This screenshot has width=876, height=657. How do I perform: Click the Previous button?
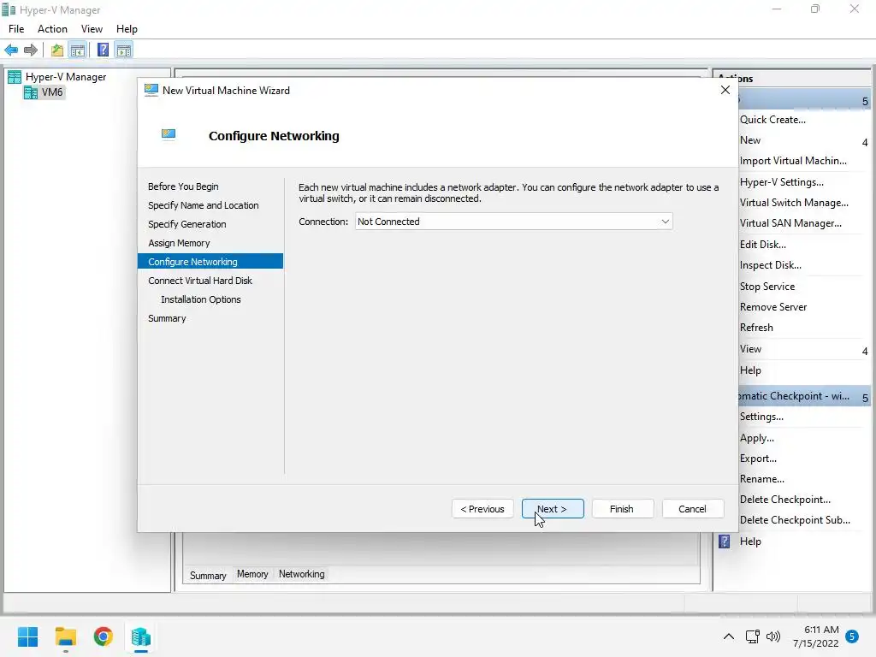pyautogui.click(x=482, y=509)
